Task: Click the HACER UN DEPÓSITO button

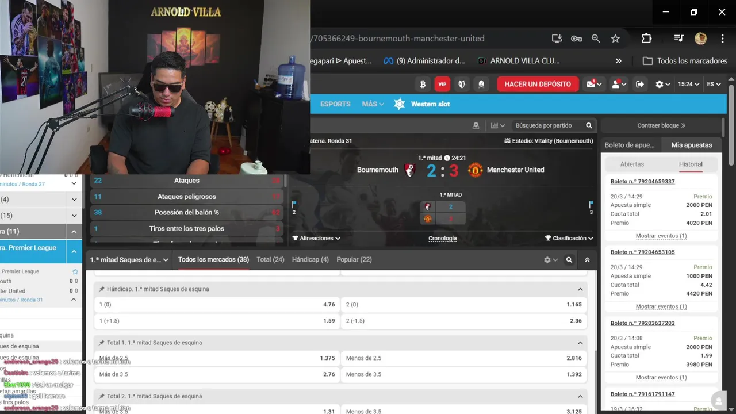Action: (x=538, y=84)
